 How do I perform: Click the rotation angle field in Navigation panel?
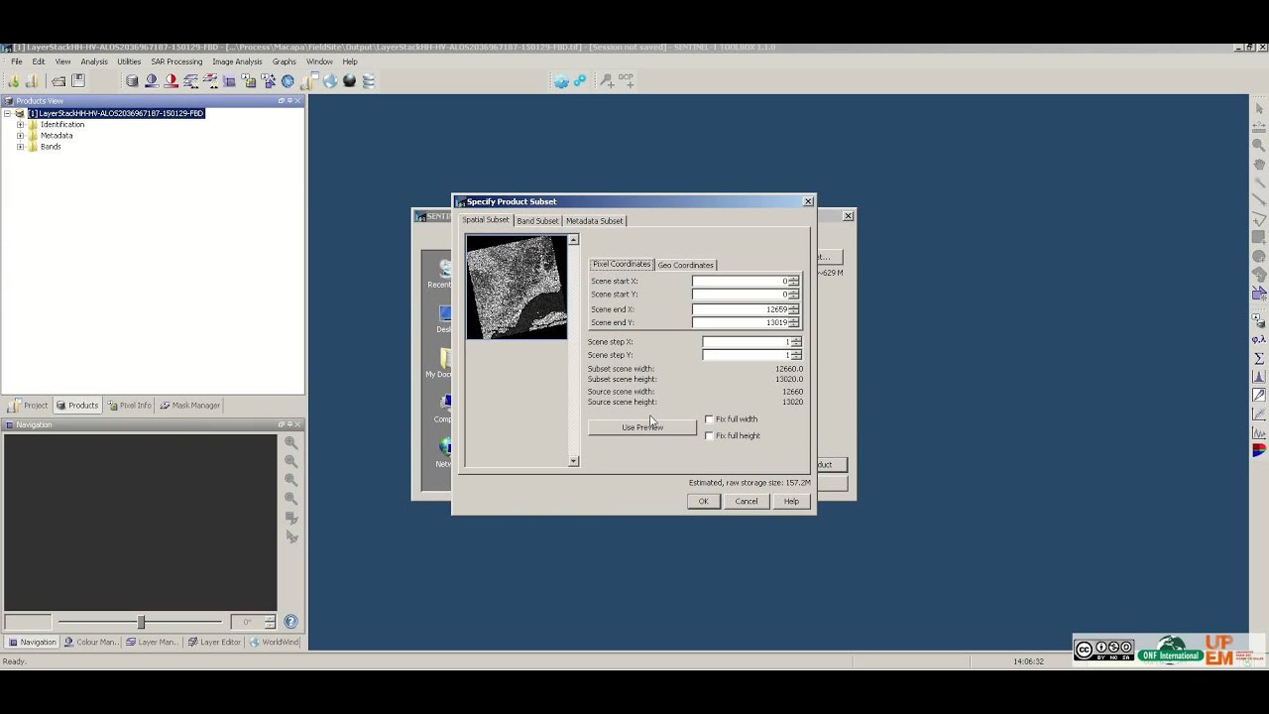[247, 622]
